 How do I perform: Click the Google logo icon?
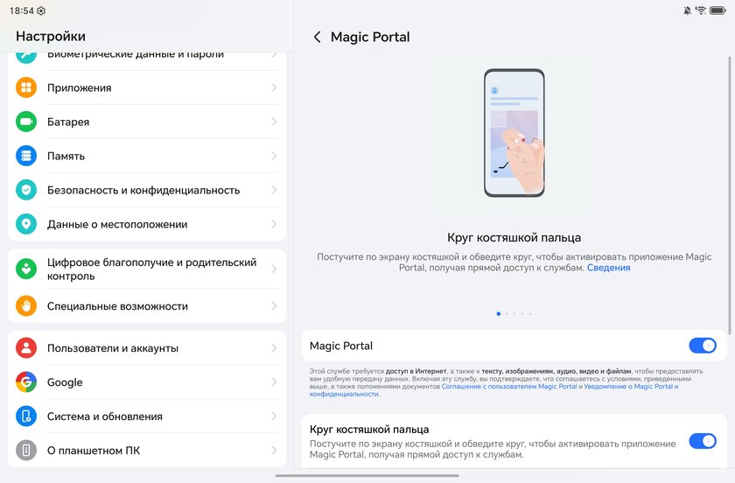coord(26,382)
